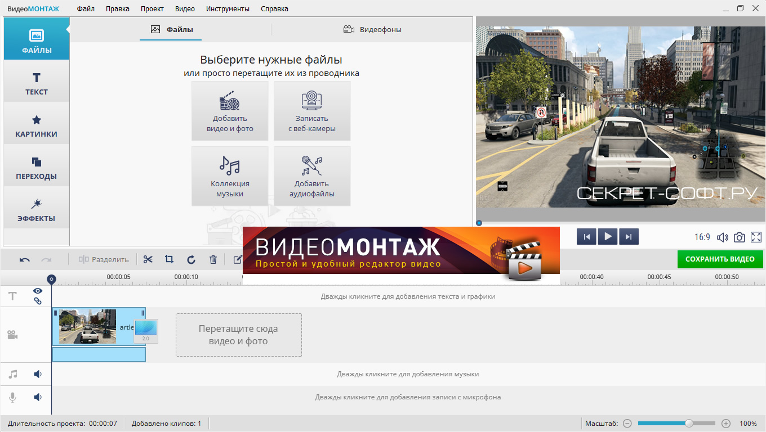This screenshot has width=766, height=432.
Task: Open the Эффекты sidebar section
Action: click(x=37, y=208)
